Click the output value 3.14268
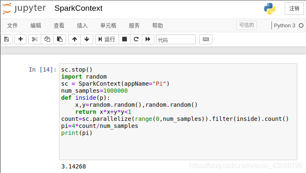Screen dimensions: 306x173 click(74, 166)
